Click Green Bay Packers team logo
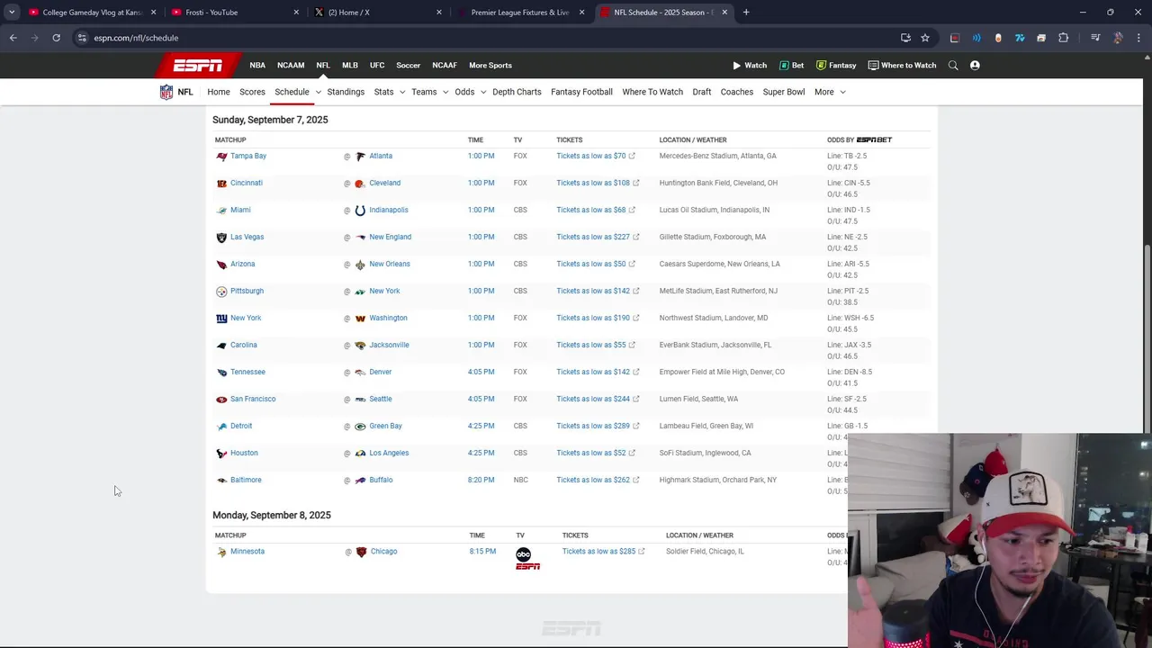 click(x=360, y=427)
